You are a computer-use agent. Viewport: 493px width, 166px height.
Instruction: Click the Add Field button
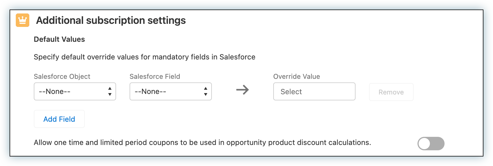[x=59, y=119]
